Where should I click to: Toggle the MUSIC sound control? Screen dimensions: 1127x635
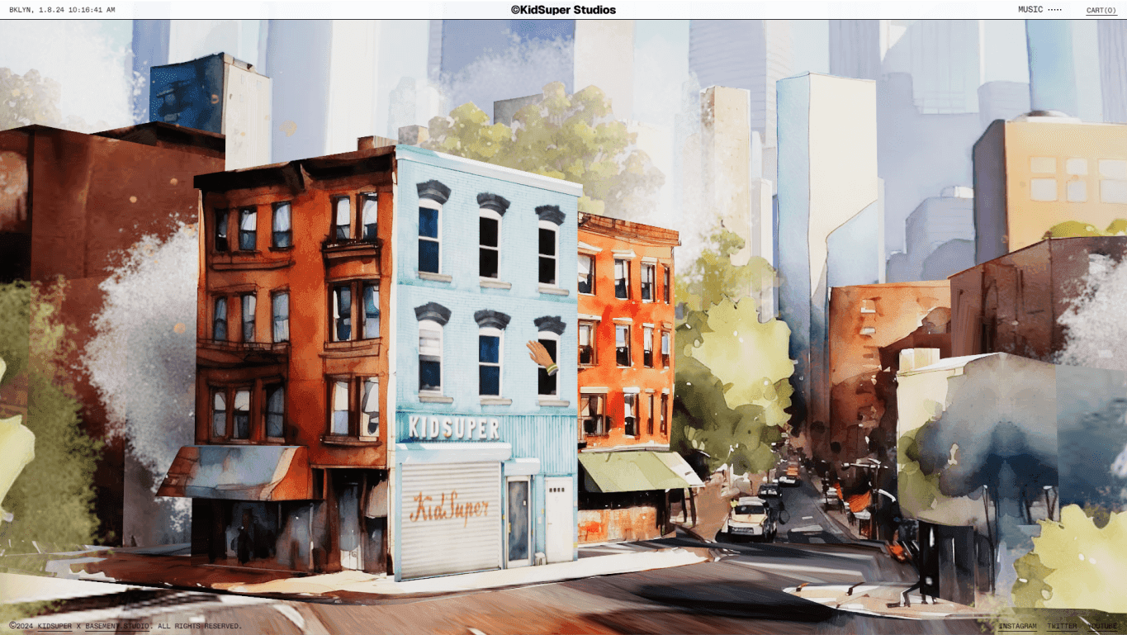(1030, 10)
